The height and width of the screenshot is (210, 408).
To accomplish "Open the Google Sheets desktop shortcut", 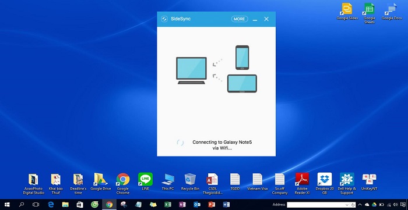I will click(369, 13).
